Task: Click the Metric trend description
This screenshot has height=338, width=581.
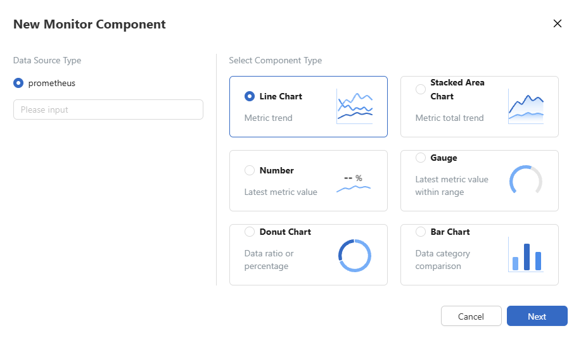Action: (x=268, y=118)
